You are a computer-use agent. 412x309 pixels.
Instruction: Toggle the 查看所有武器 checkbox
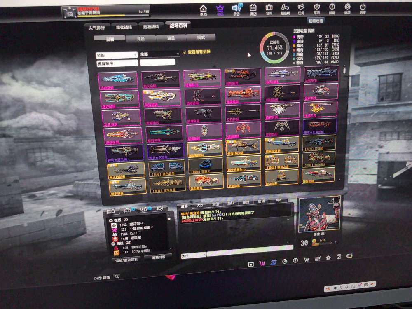tap(185, 52)
